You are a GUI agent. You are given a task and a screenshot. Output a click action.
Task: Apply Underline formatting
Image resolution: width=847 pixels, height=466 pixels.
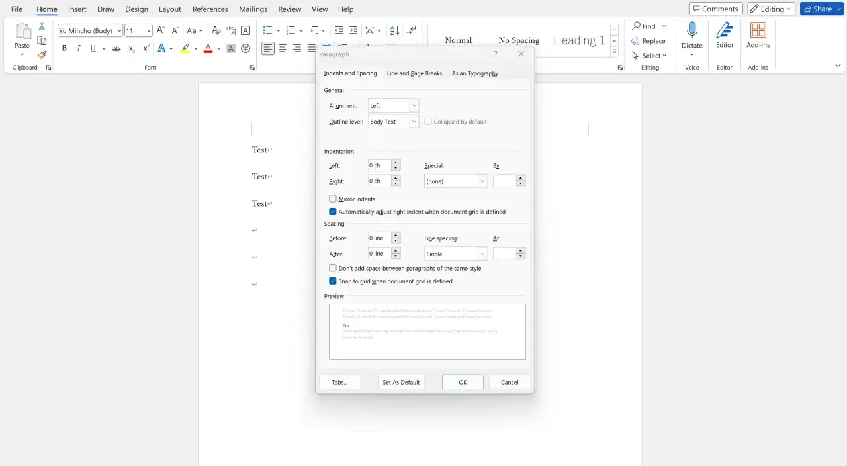point(93,48)
